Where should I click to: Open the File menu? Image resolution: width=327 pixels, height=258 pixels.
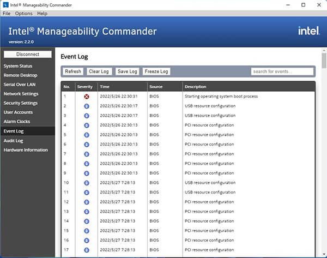(7, 13)
